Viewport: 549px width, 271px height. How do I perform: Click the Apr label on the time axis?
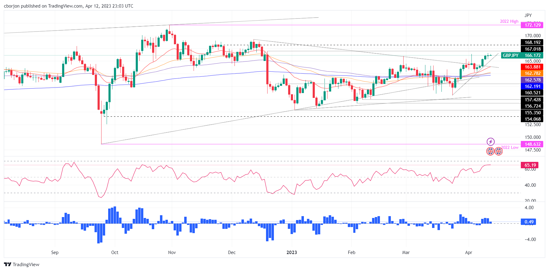click(468, 253)
